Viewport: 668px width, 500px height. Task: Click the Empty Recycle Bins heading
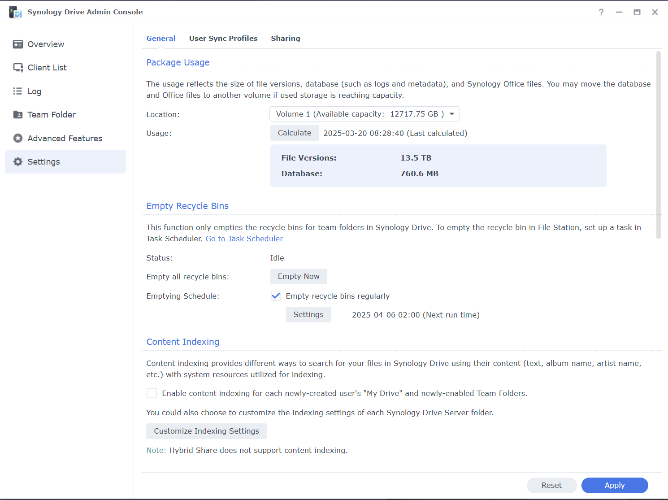187,206
